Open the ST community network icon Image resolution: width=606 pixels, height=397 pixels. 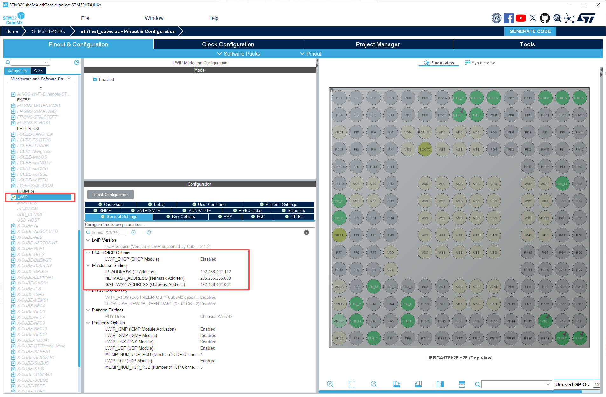(569, 18)
